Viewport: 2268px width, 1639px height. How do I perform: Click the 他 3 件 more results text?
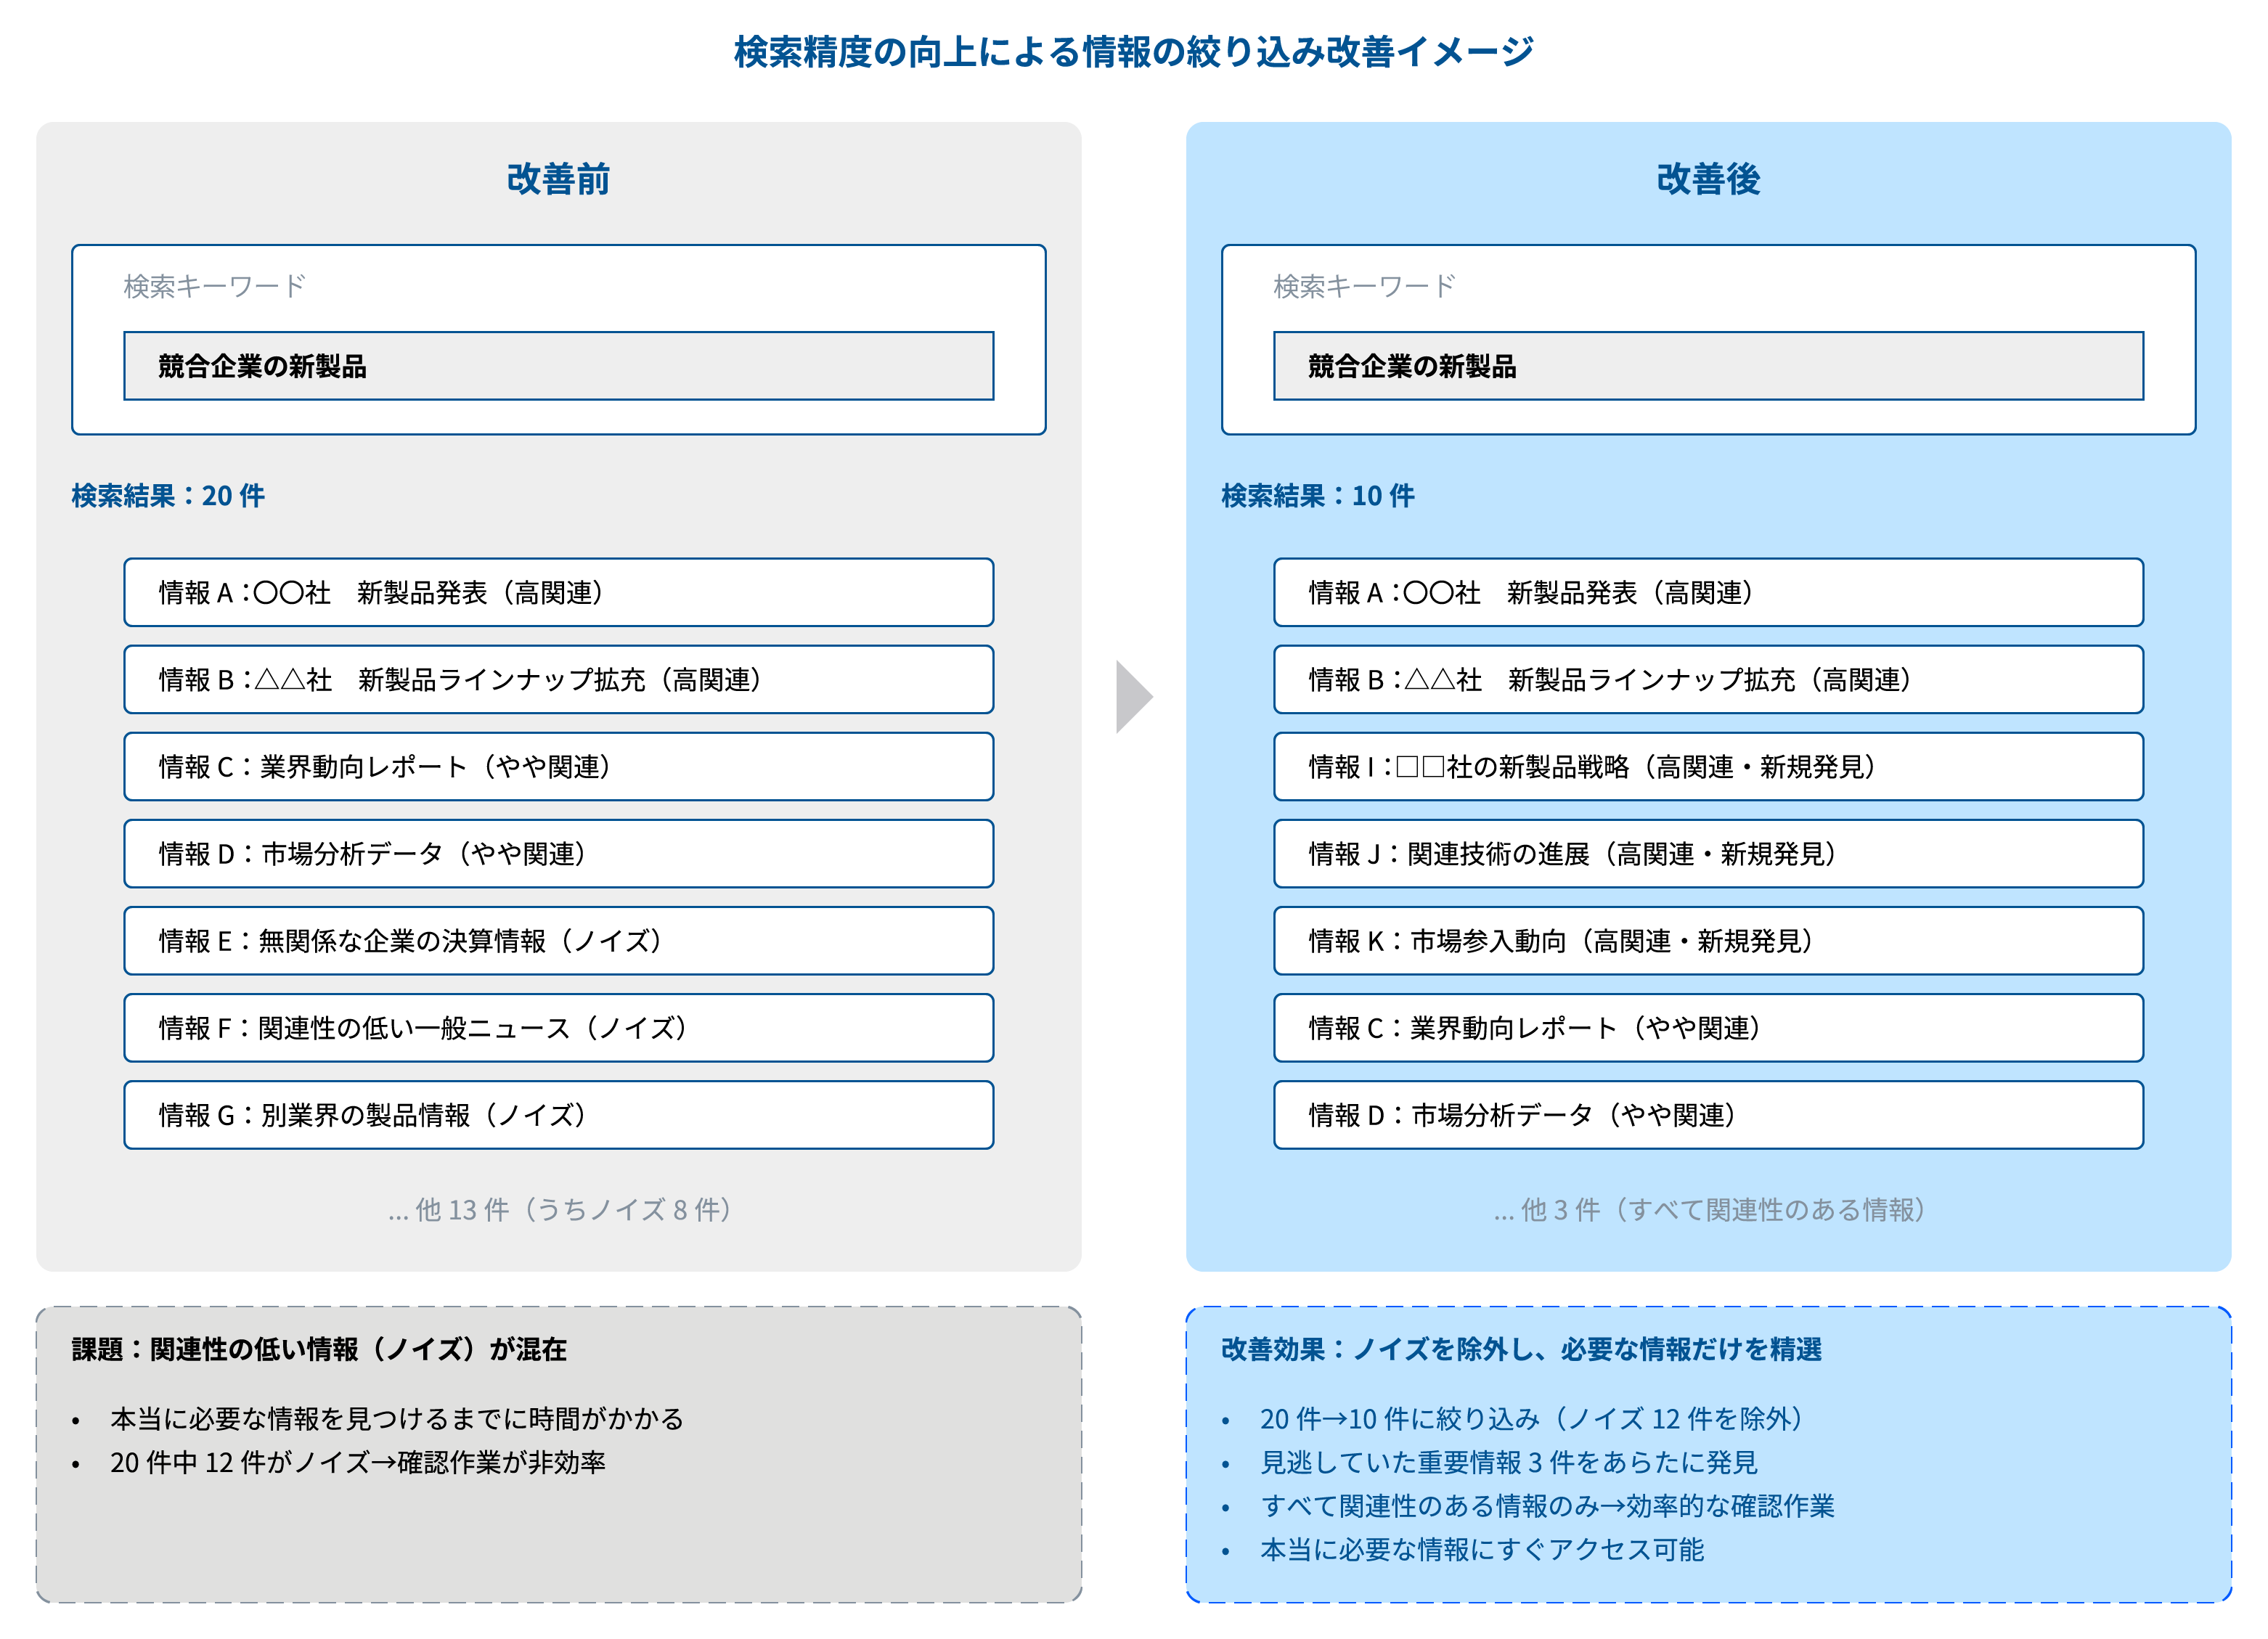coord(1708,1210)
